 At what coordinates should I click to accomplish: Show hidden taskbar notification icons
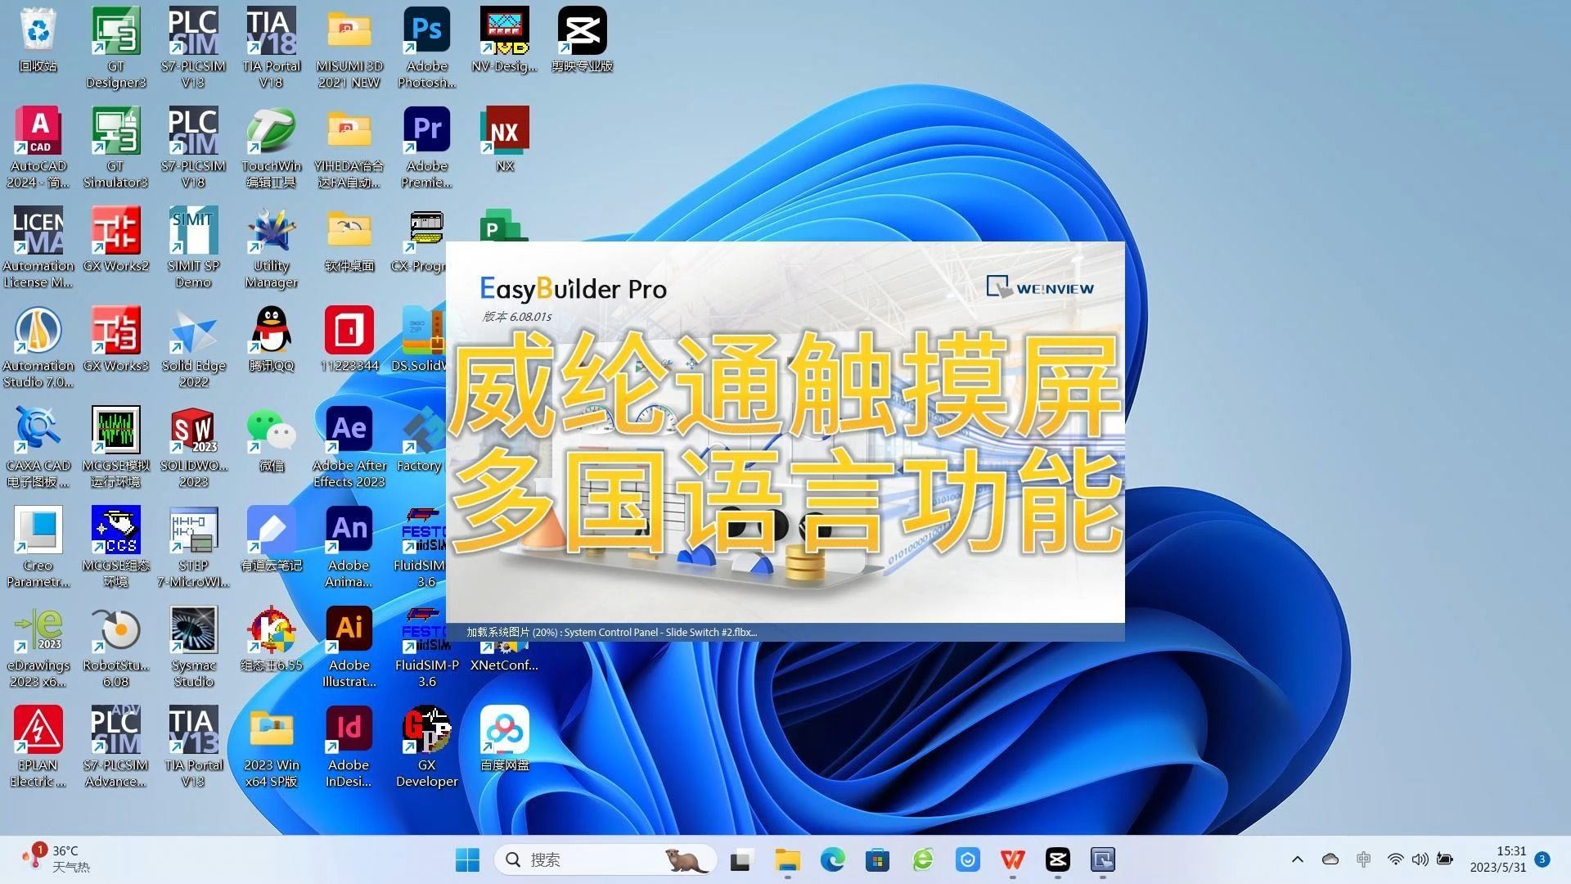pyautogui.click(x=1294, y=859)
